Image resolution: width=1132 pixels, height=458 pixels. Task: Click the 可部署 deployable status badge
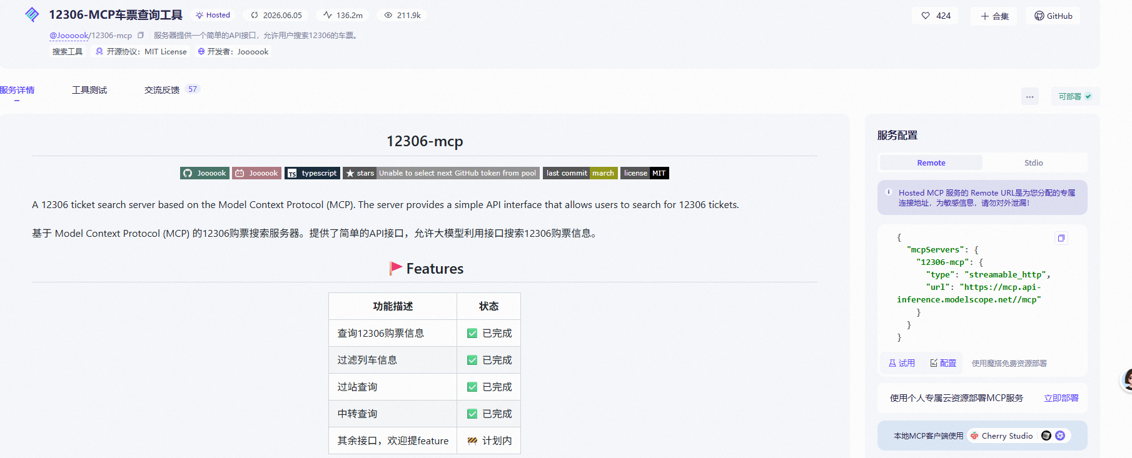[x=1075, y=97]
